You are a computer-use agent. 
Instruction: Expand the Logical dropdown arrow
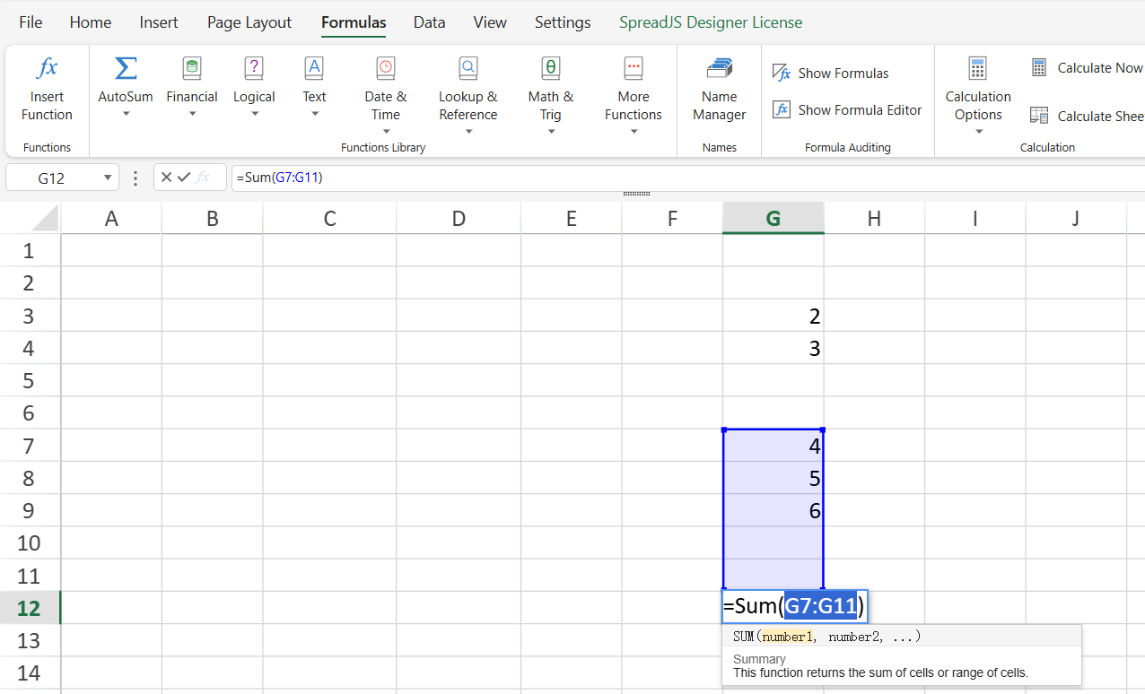pyautogui.click(x=254, y=114)
